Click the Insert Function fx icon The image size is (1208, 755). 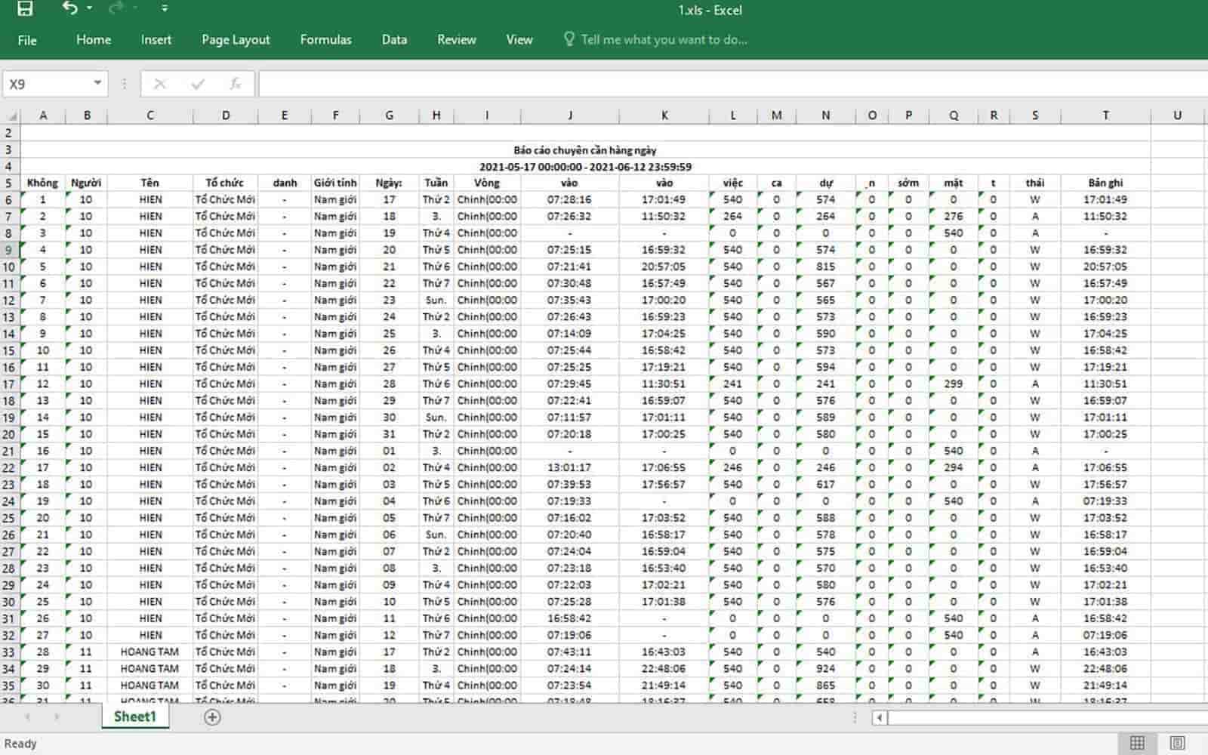pyautogui.click(x=235, y=84)
